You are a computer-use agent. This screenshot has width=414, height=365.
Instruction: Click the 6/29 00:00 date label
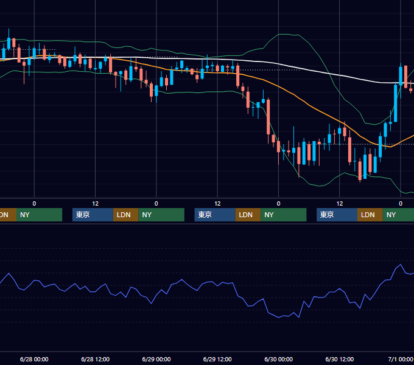pyautogui.click(x=156, y=359)
